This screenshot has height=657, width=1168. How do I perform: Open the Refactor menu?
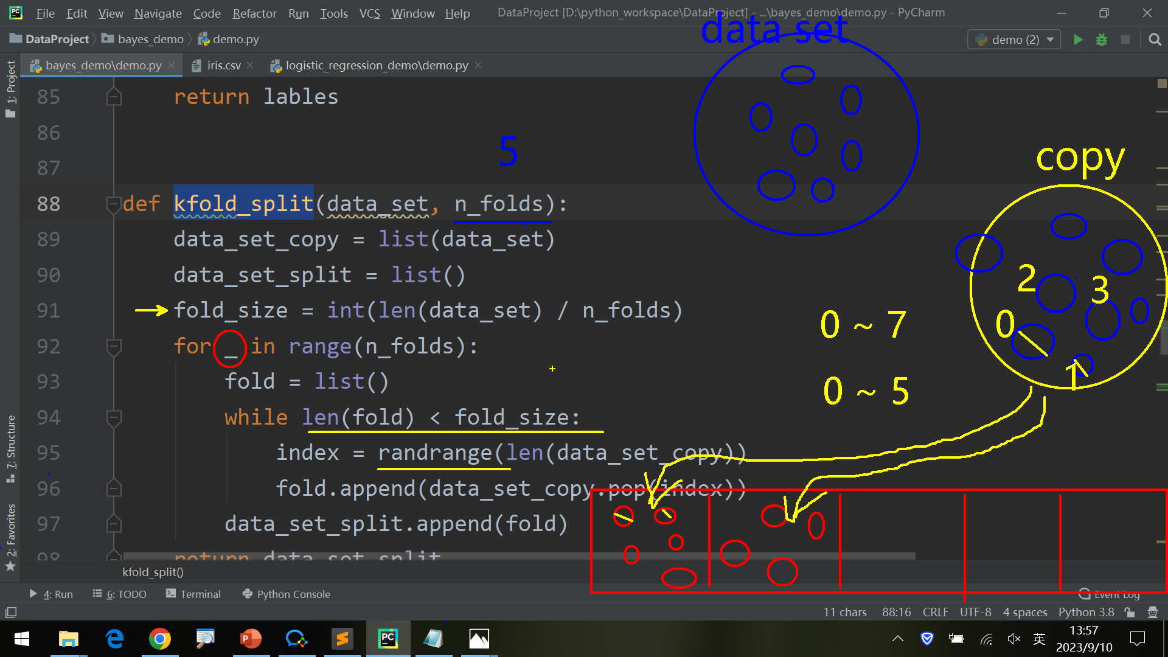point(254,13)
